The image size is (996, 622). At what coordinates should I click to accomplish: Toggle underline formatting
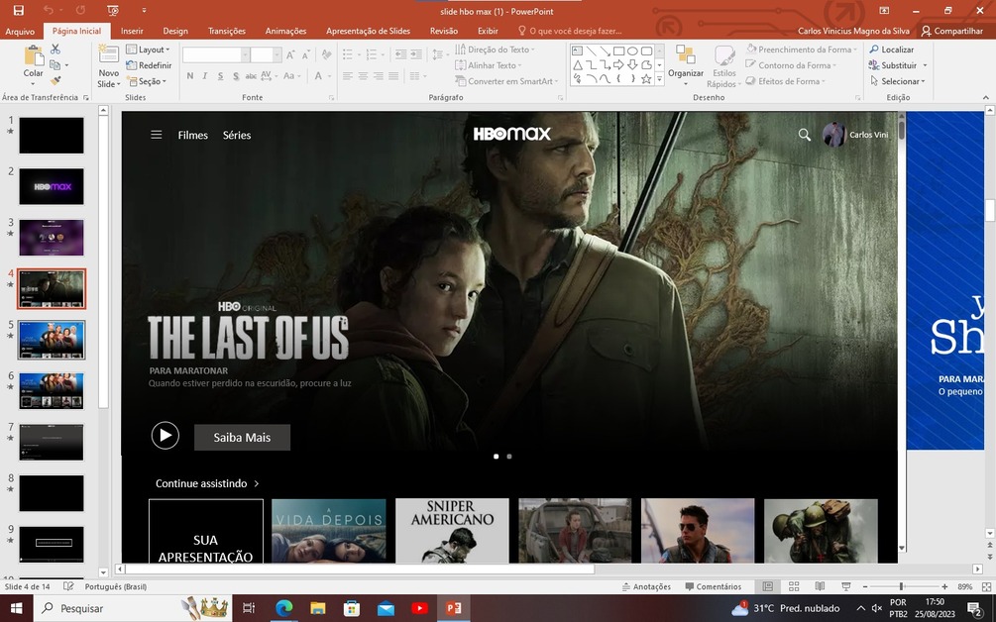pos(219,75)
